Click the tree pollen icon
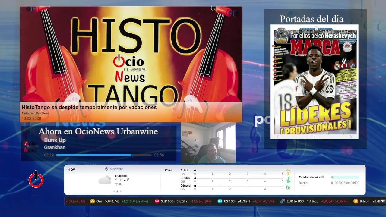 point(288,172)
